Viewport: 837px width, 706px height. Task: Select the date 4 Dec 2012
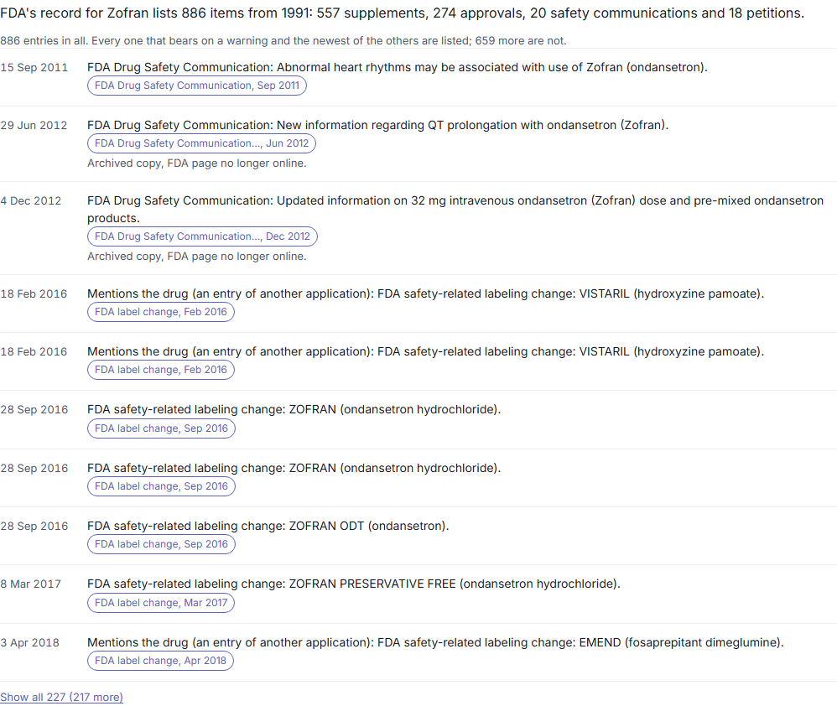tap(31, 200)
